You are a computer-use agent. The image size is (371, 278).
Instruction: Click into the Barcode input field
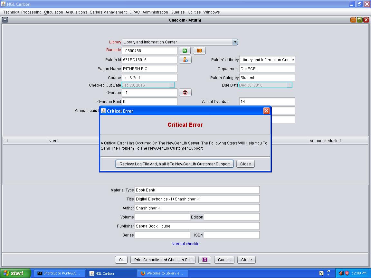(149, 51)
